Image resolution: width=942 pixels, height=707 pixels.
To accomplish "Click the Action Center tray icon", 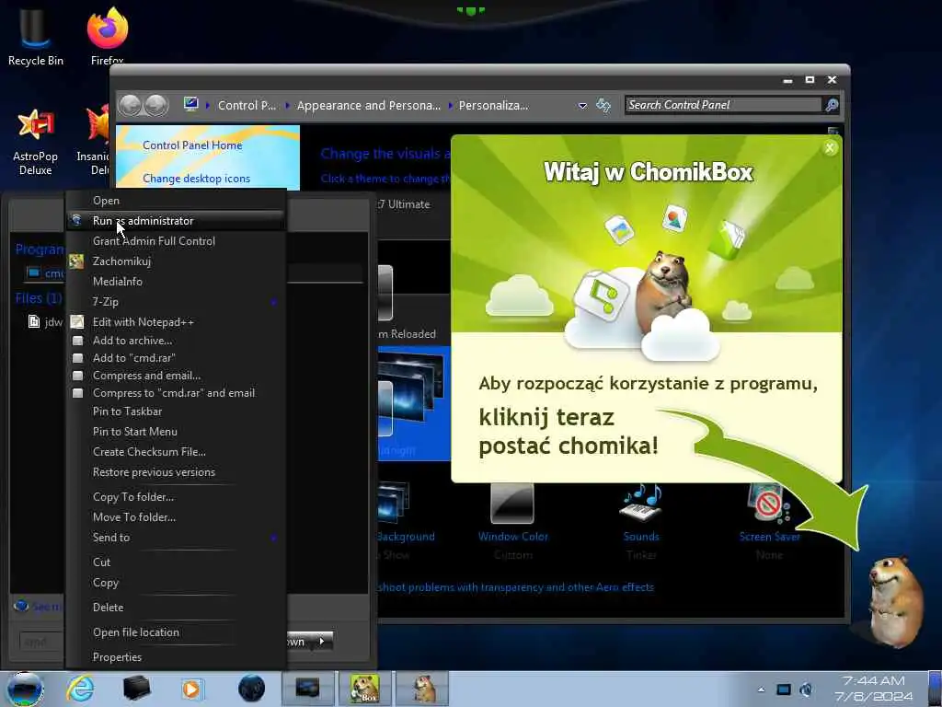I will [x=784, y=690].
